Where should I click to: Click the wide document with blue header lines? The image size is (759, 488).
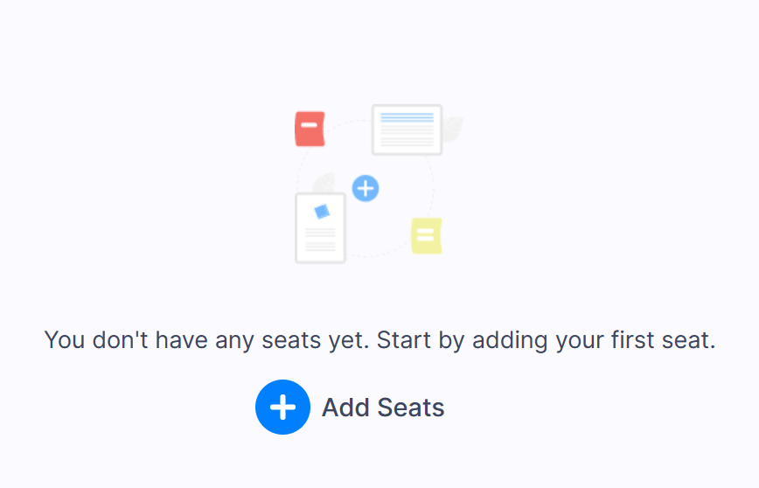(407, 129)
